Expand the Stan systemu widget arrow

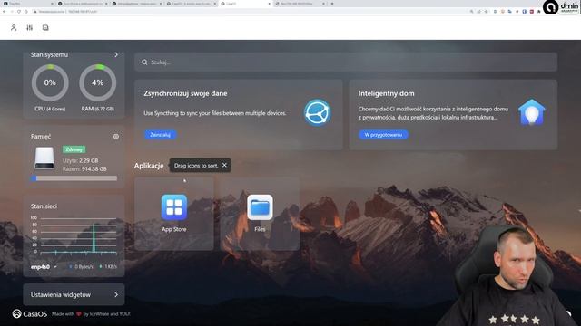tap(116, 54)
